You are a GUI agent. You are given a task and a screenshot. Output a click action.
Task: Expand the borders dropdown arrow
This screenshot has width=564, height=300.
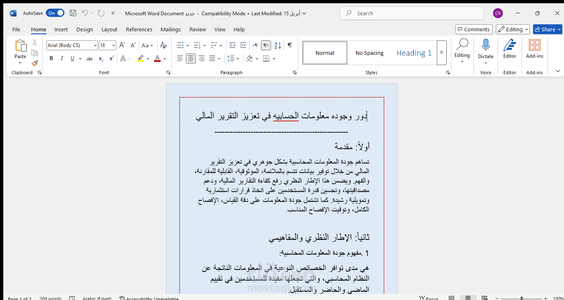[274, 59]
